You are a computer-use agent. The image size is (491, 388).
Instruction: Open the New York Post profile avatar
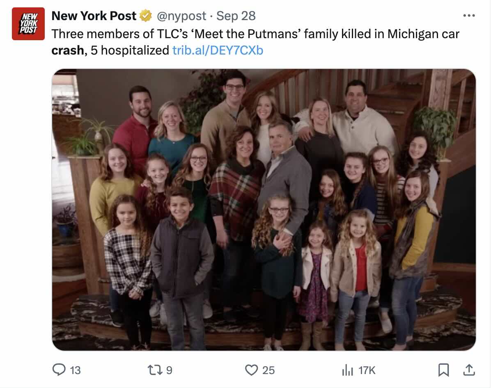[x=28, y=23]
